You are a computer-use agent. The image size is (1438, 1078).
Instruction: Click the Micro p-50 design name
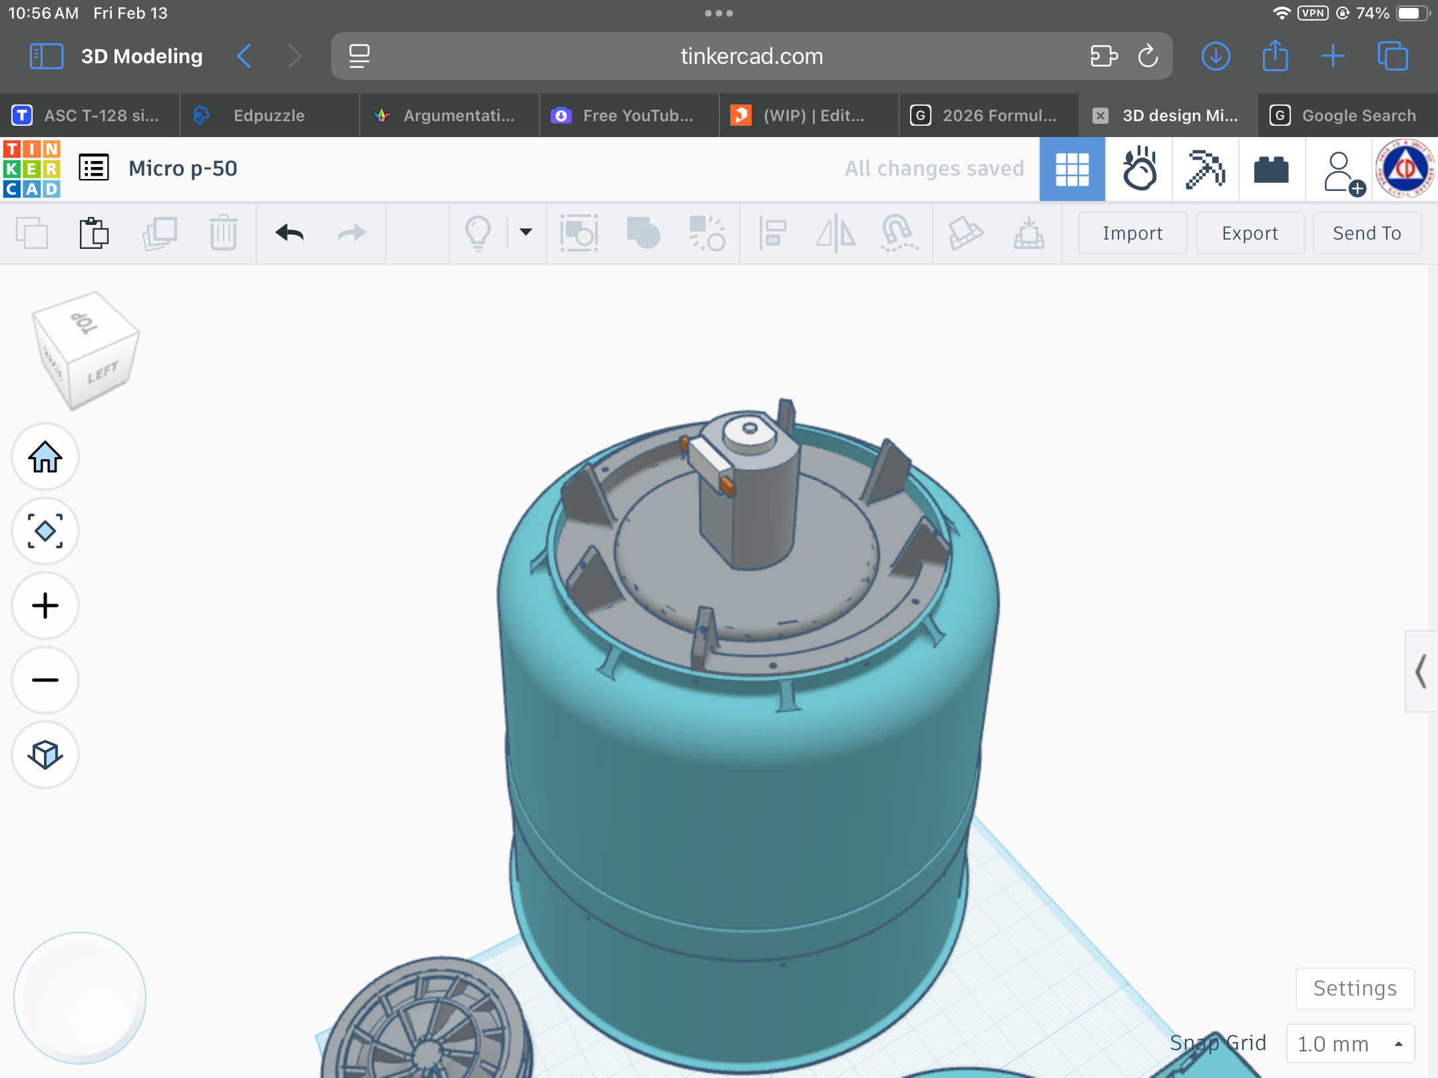point(183,168)
